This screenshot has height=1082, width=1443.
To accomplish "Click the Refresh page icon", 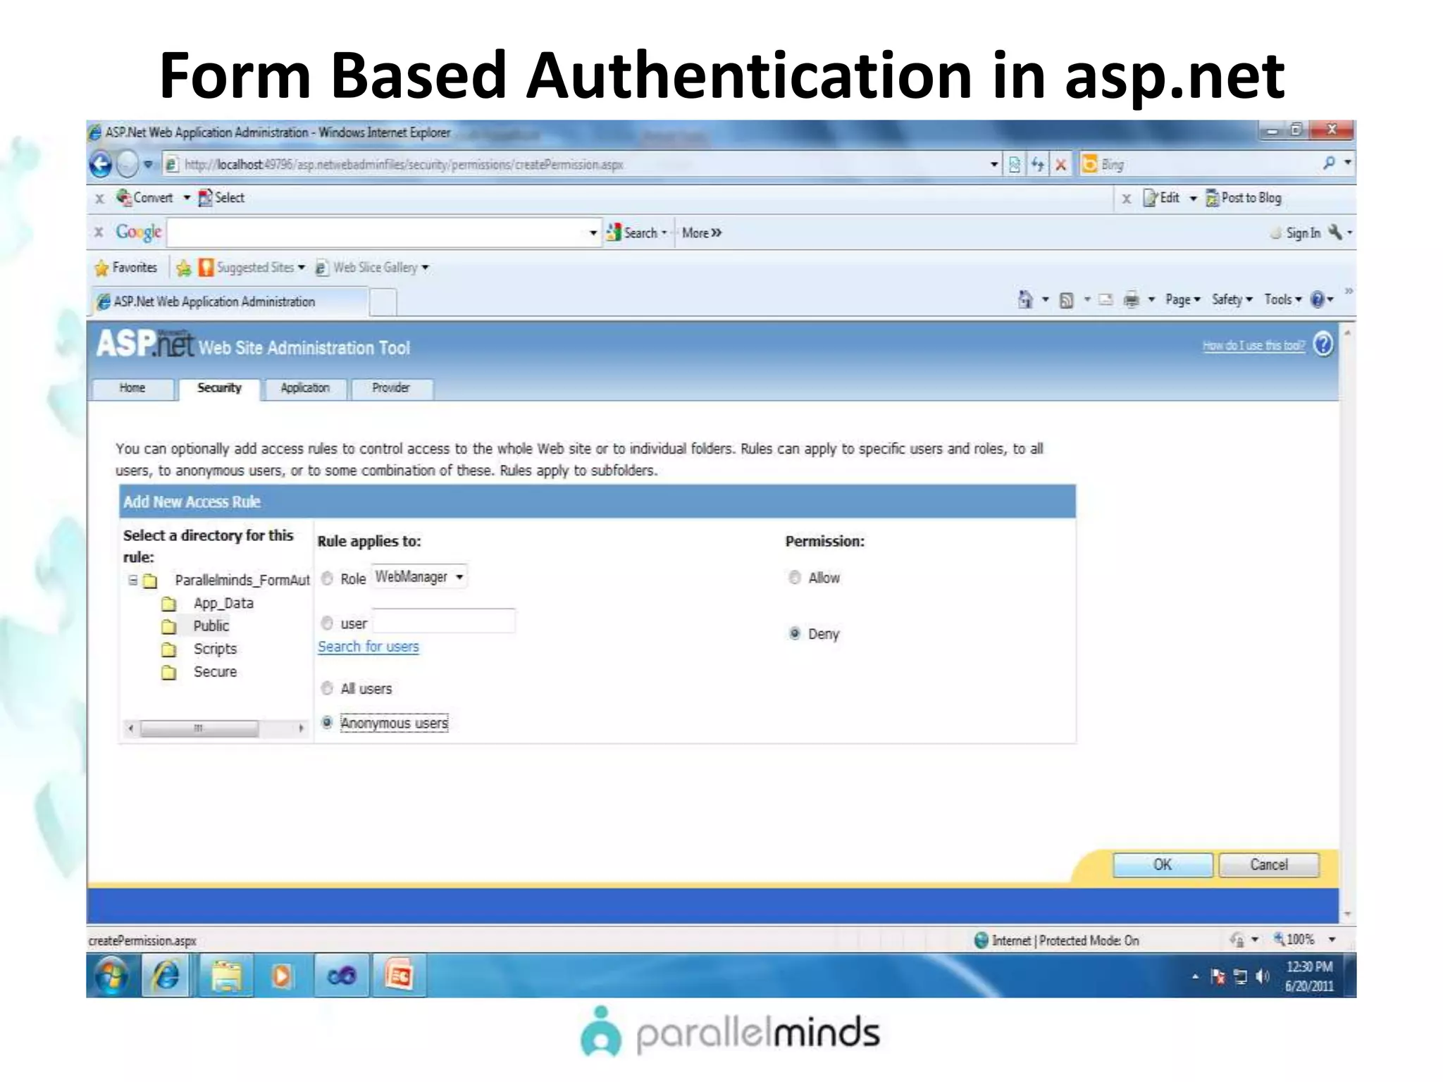I will 1037,164.
